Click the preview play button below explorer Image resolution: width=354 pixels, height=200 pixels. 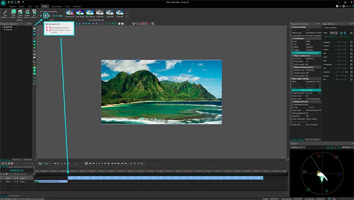3,163
